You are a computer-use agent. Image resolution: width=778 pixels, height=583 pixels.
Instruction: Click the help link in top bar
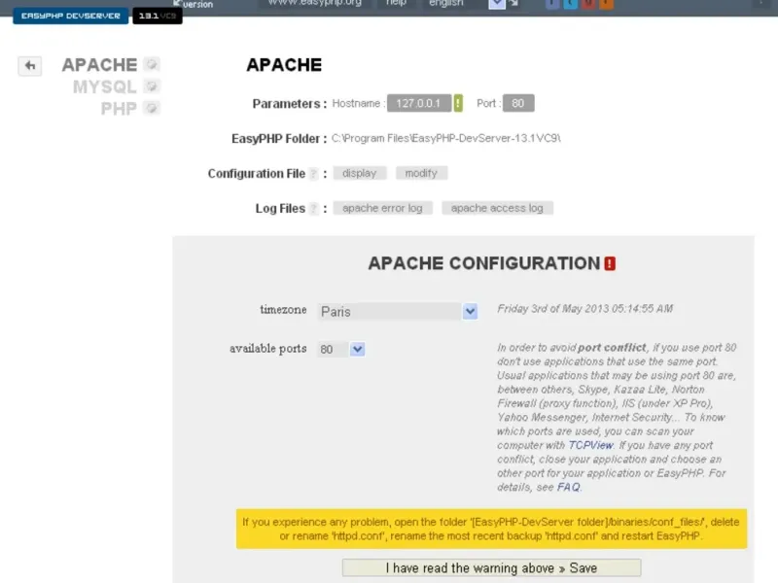pyautogui.click(x=396, y=3)
